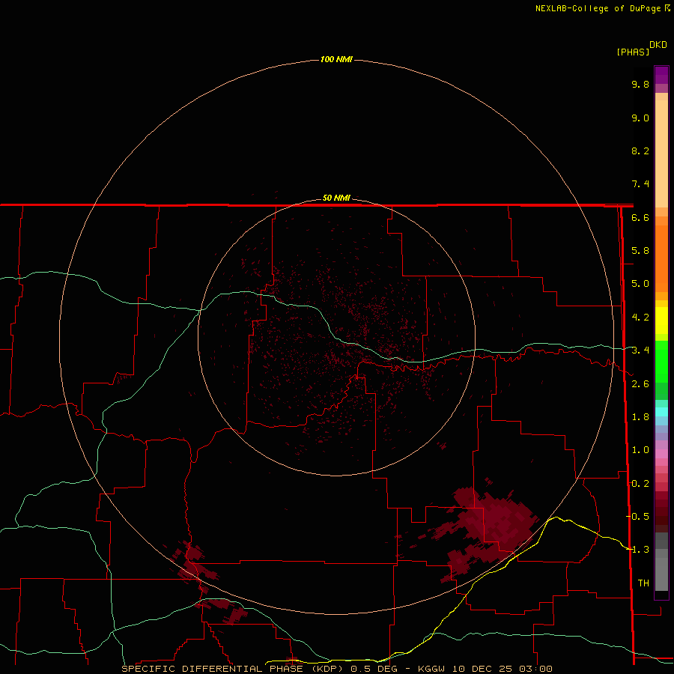Image resolution: width=674 pixels, height=674 pixels.
Task: Click the 1.0 scale value
Action: 640,450
